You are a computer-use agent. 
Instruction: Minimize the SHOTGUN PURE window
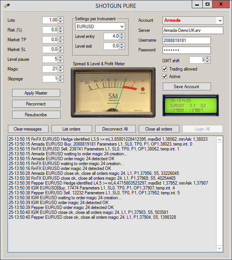tap(197, 4)
